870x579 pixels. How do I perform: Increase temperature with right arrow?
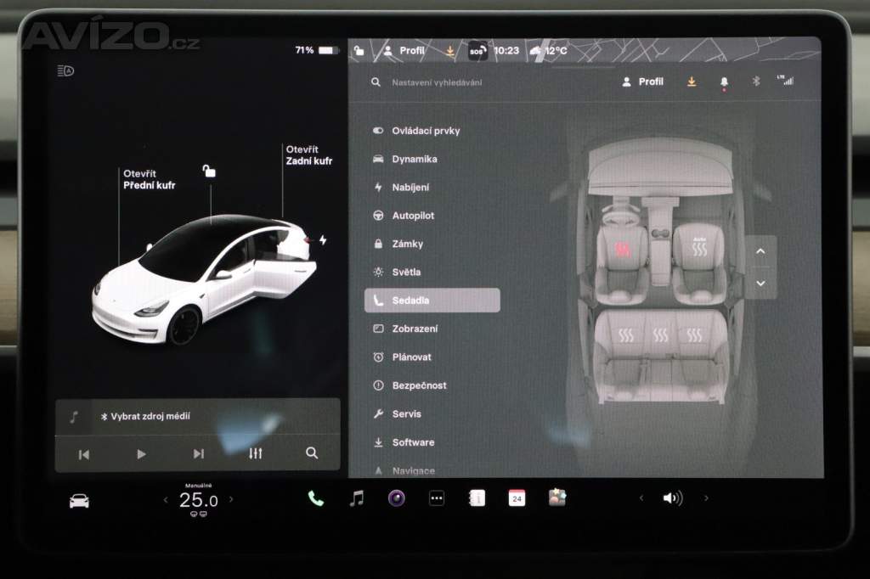point(231,500)
